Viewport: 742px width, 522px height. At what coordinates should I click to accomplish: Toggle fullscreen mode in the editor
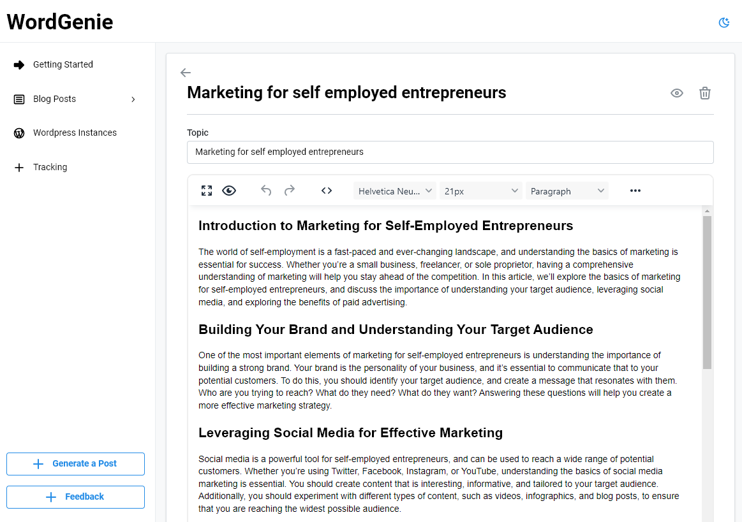tap(207, 191)
